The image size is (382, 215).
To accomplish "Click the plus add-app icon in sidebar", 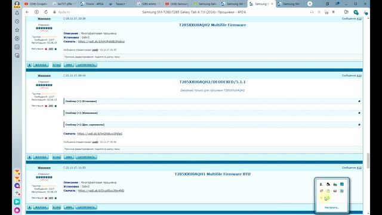I will 17,193.
